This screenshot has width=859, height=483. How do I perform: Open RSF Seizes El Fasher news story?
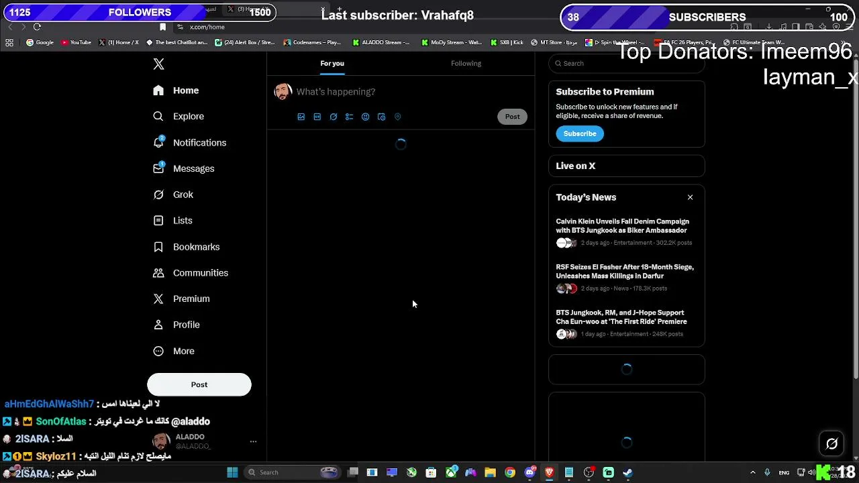627,278
